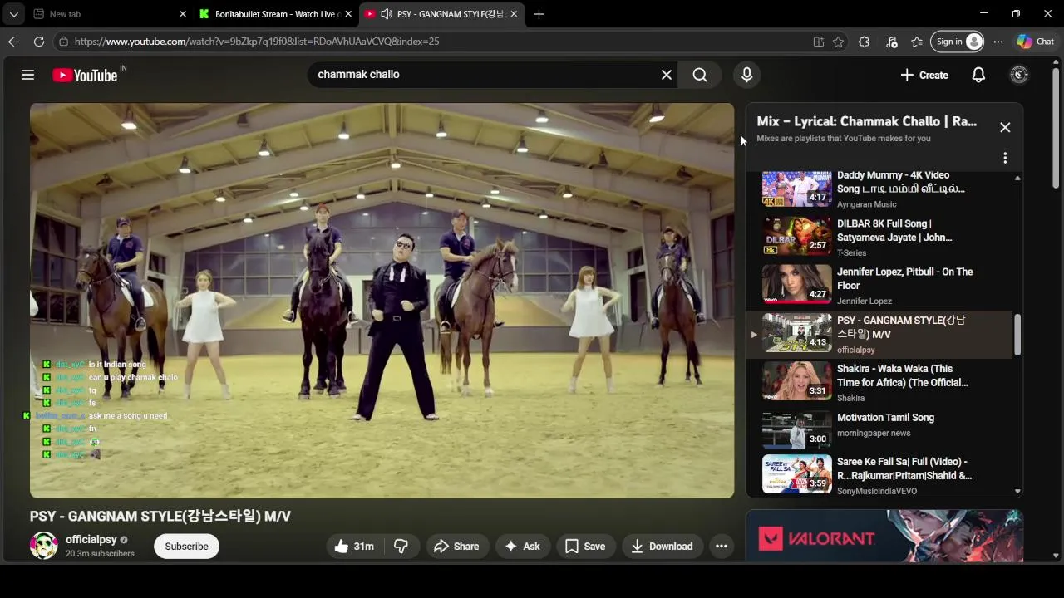Click the playlist panel scrollbar thumb

coord(1017,336)
